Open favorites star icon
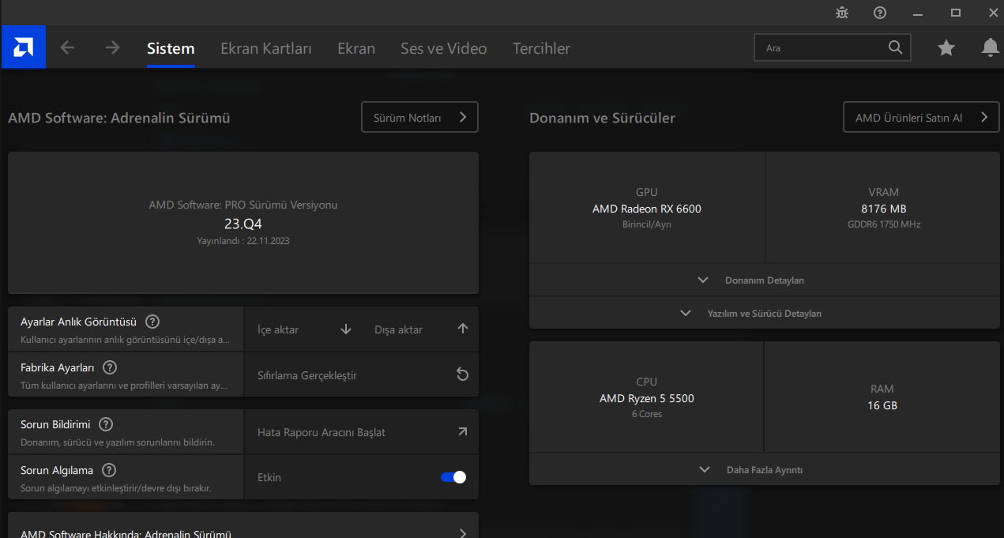1004x538 pixels. tap(946, 48)
